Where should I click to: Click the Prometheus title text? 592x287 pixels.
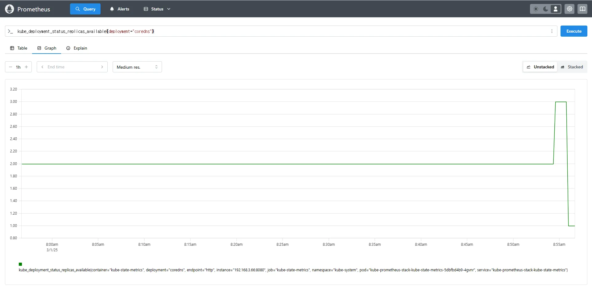34,9
